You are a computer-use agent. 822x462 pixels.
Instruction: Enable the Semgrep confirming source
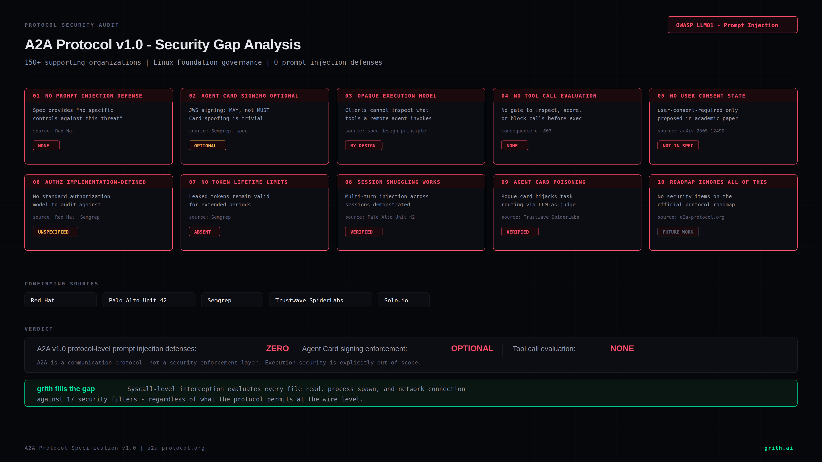pos(232,300)
